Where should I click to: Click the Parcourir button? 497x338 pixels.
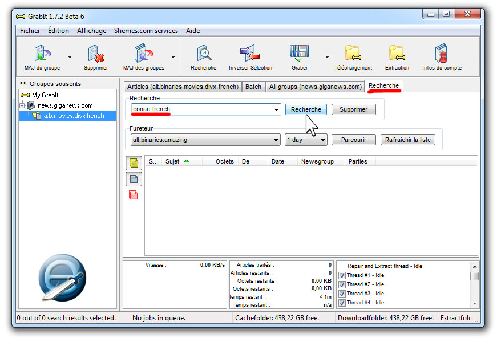[x=354, y=140]
